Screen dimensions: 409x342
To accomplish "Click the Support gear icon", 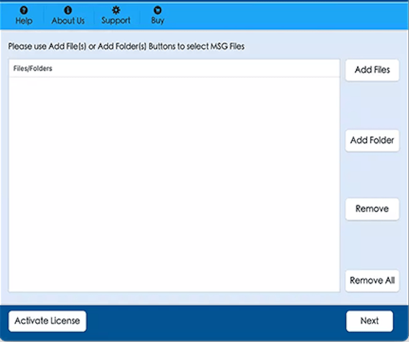I will coord(116,10).
